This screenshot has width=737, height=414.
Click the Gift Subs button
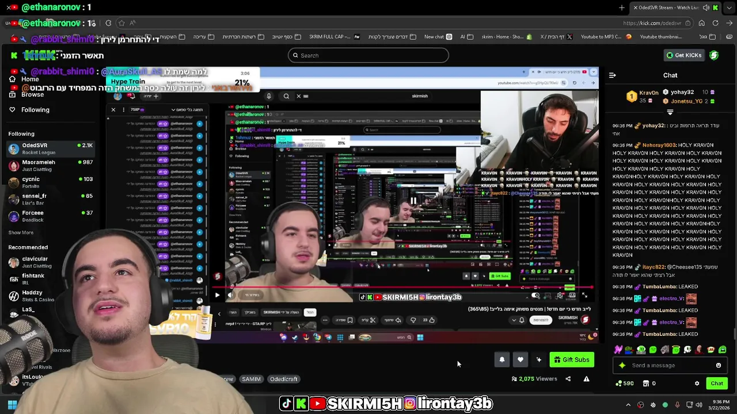pos(572,360)
